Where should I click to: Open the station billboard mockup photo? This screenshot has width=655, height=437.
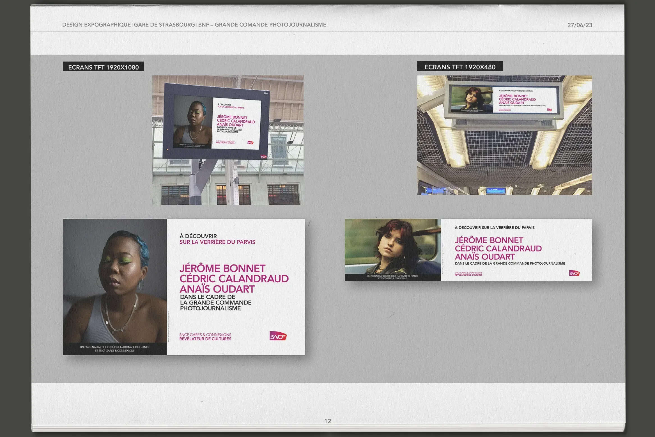pos(228,140)
